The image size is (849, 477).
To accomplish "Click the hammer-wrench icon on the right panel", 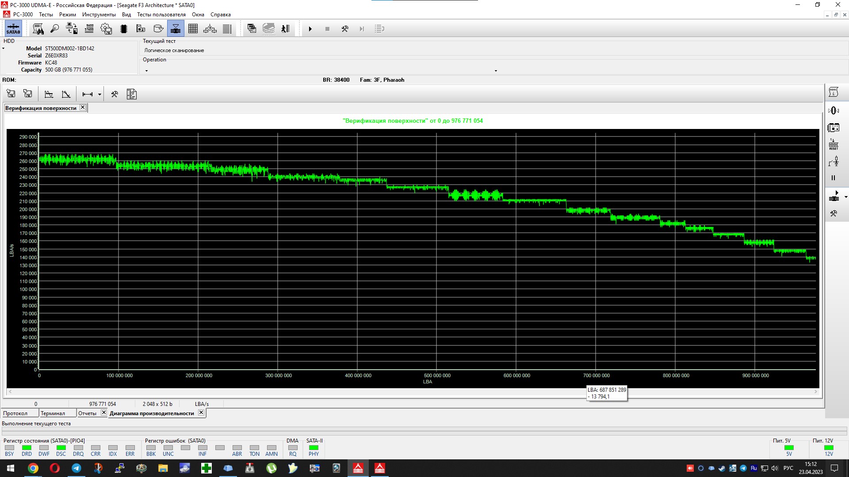I will coord(834,213).
